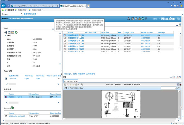Click 登出 logout link in header
Viewport: 184px width, 125px height.
coord(155,19)
